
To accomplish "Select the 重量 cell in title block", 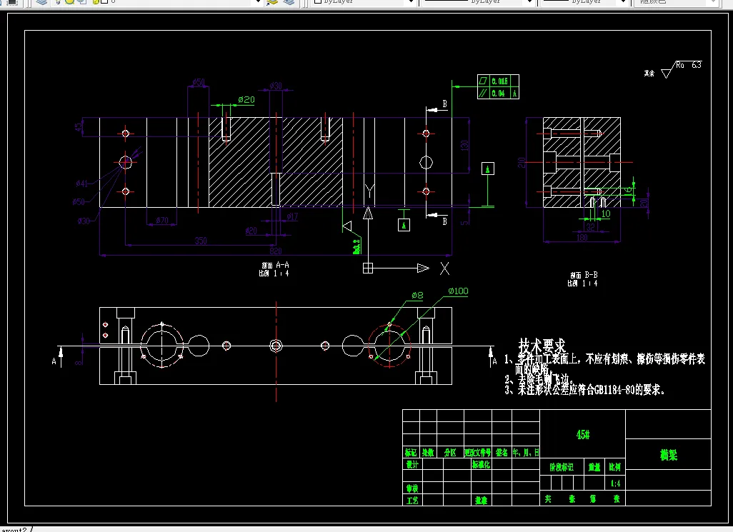I will click(x=594, y=467).
